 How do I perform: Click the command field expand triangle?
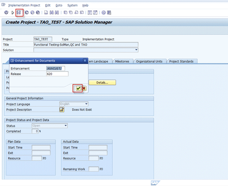click(x=13, y=13)
